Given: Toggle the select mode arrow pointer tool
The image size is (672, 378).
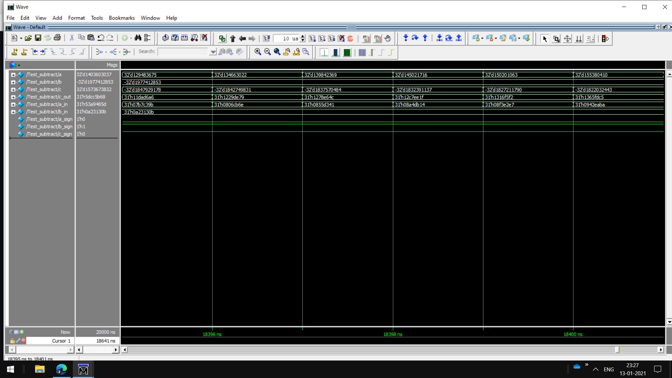Looking at the screenshot, I should [x=544, y=39].
